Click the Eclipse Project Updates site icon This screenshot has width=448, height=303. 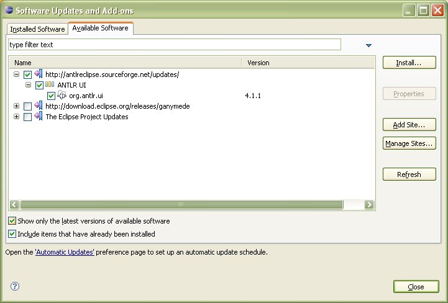tap(39, 117)
